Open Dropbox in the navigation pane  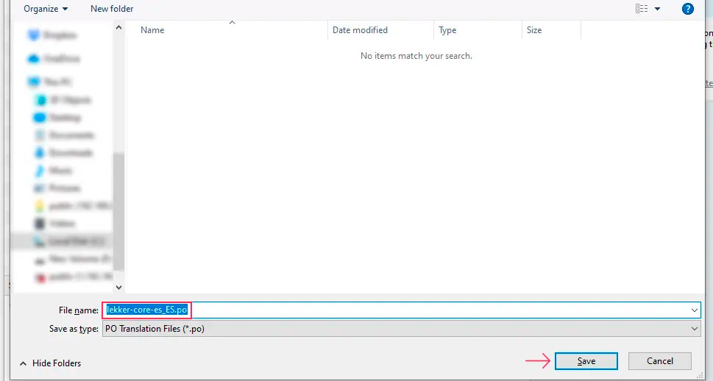57,35
